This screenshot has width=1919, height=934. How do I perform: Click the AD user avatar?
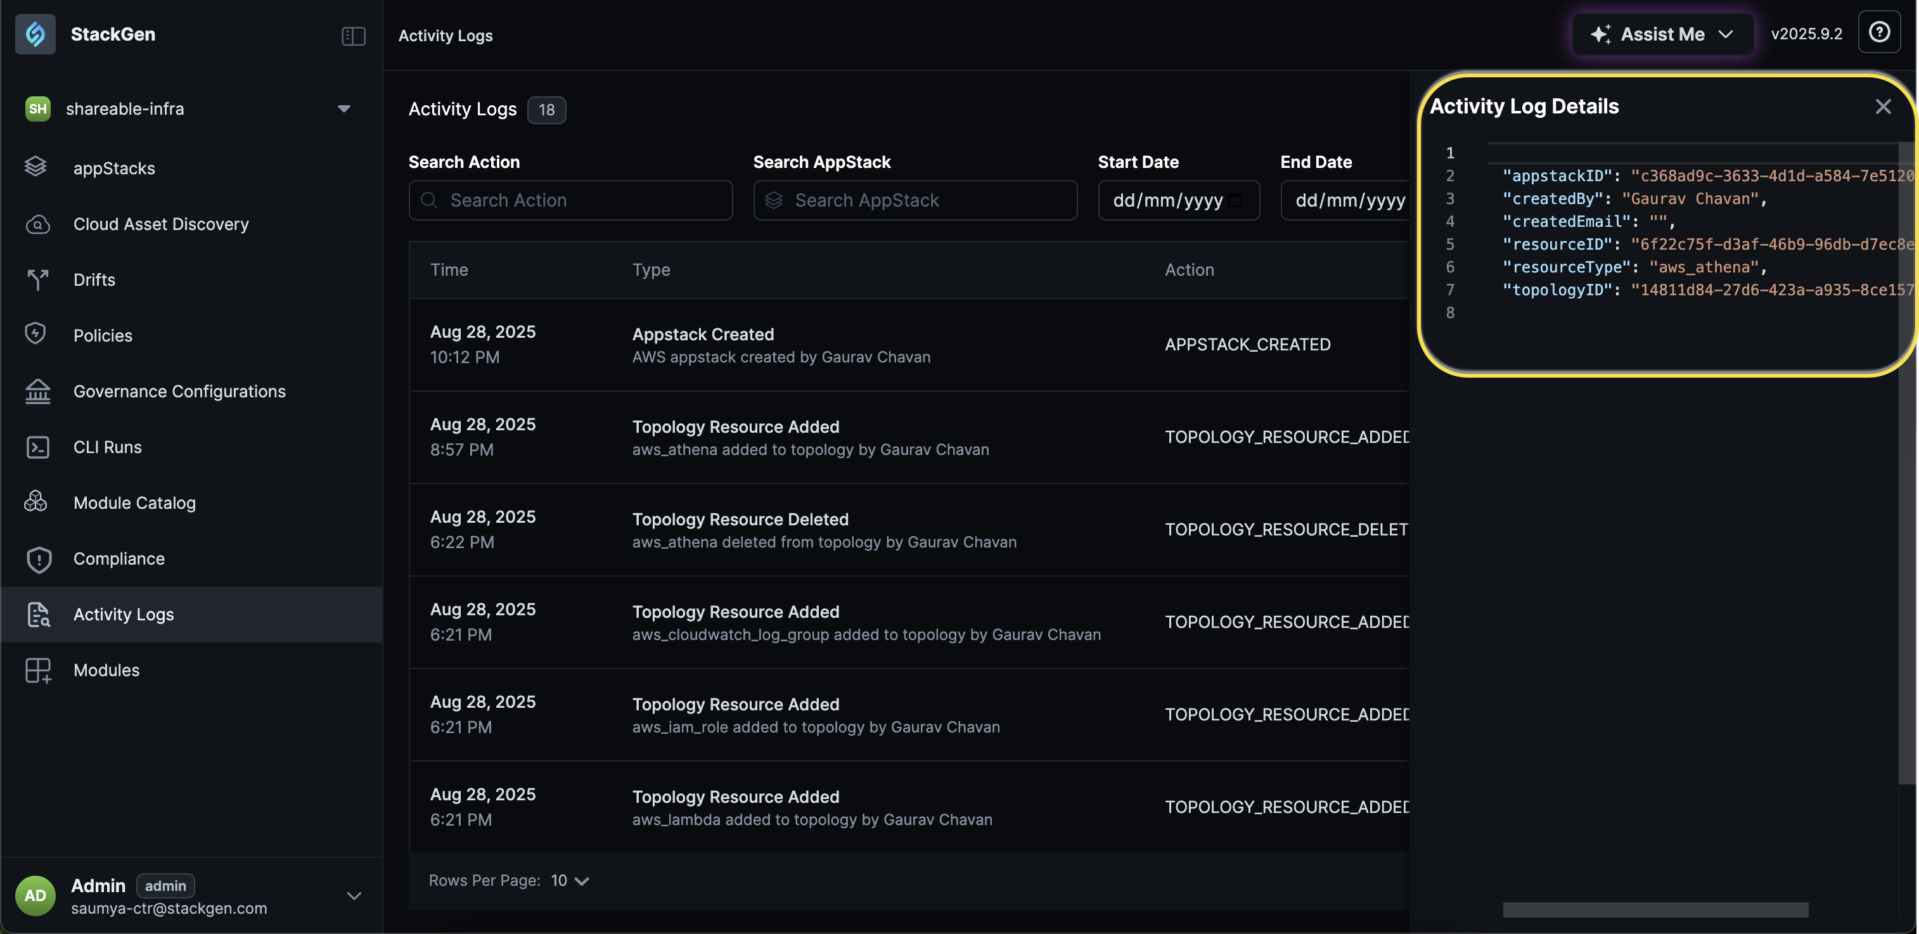(35, 896)
